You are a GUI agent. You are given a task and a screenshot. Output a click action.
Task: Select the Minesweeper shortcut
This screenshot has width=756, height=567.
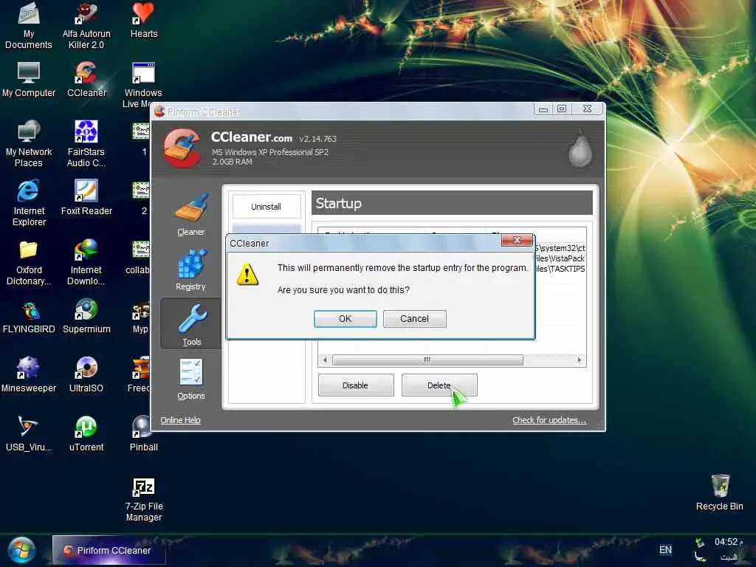[x=29, y=374]
